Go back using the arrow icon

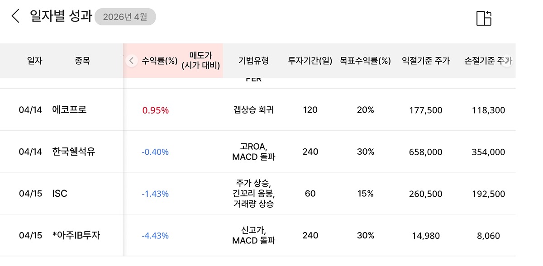[15, 16]
